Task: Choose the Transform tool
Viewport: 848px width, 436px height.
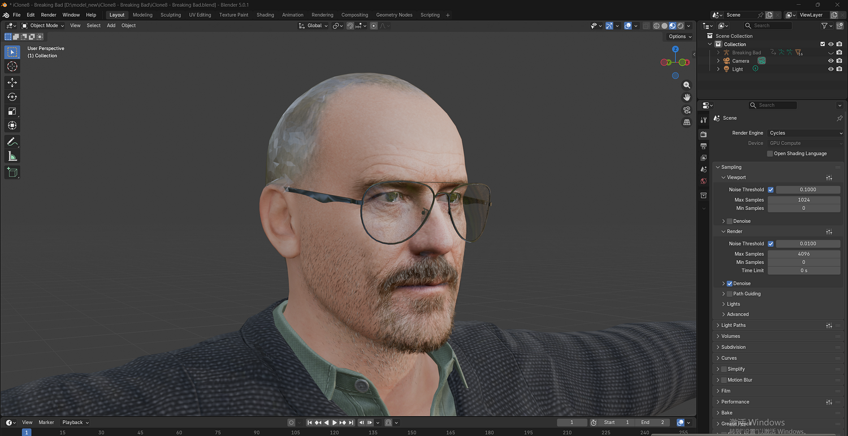Action: click(x=12, y=125)
